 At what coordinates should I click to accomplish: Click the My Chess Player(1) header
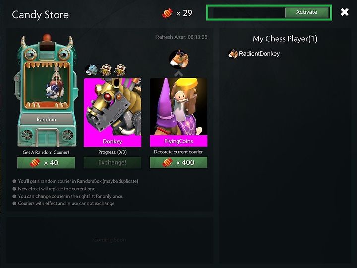[x=285, y=39]
